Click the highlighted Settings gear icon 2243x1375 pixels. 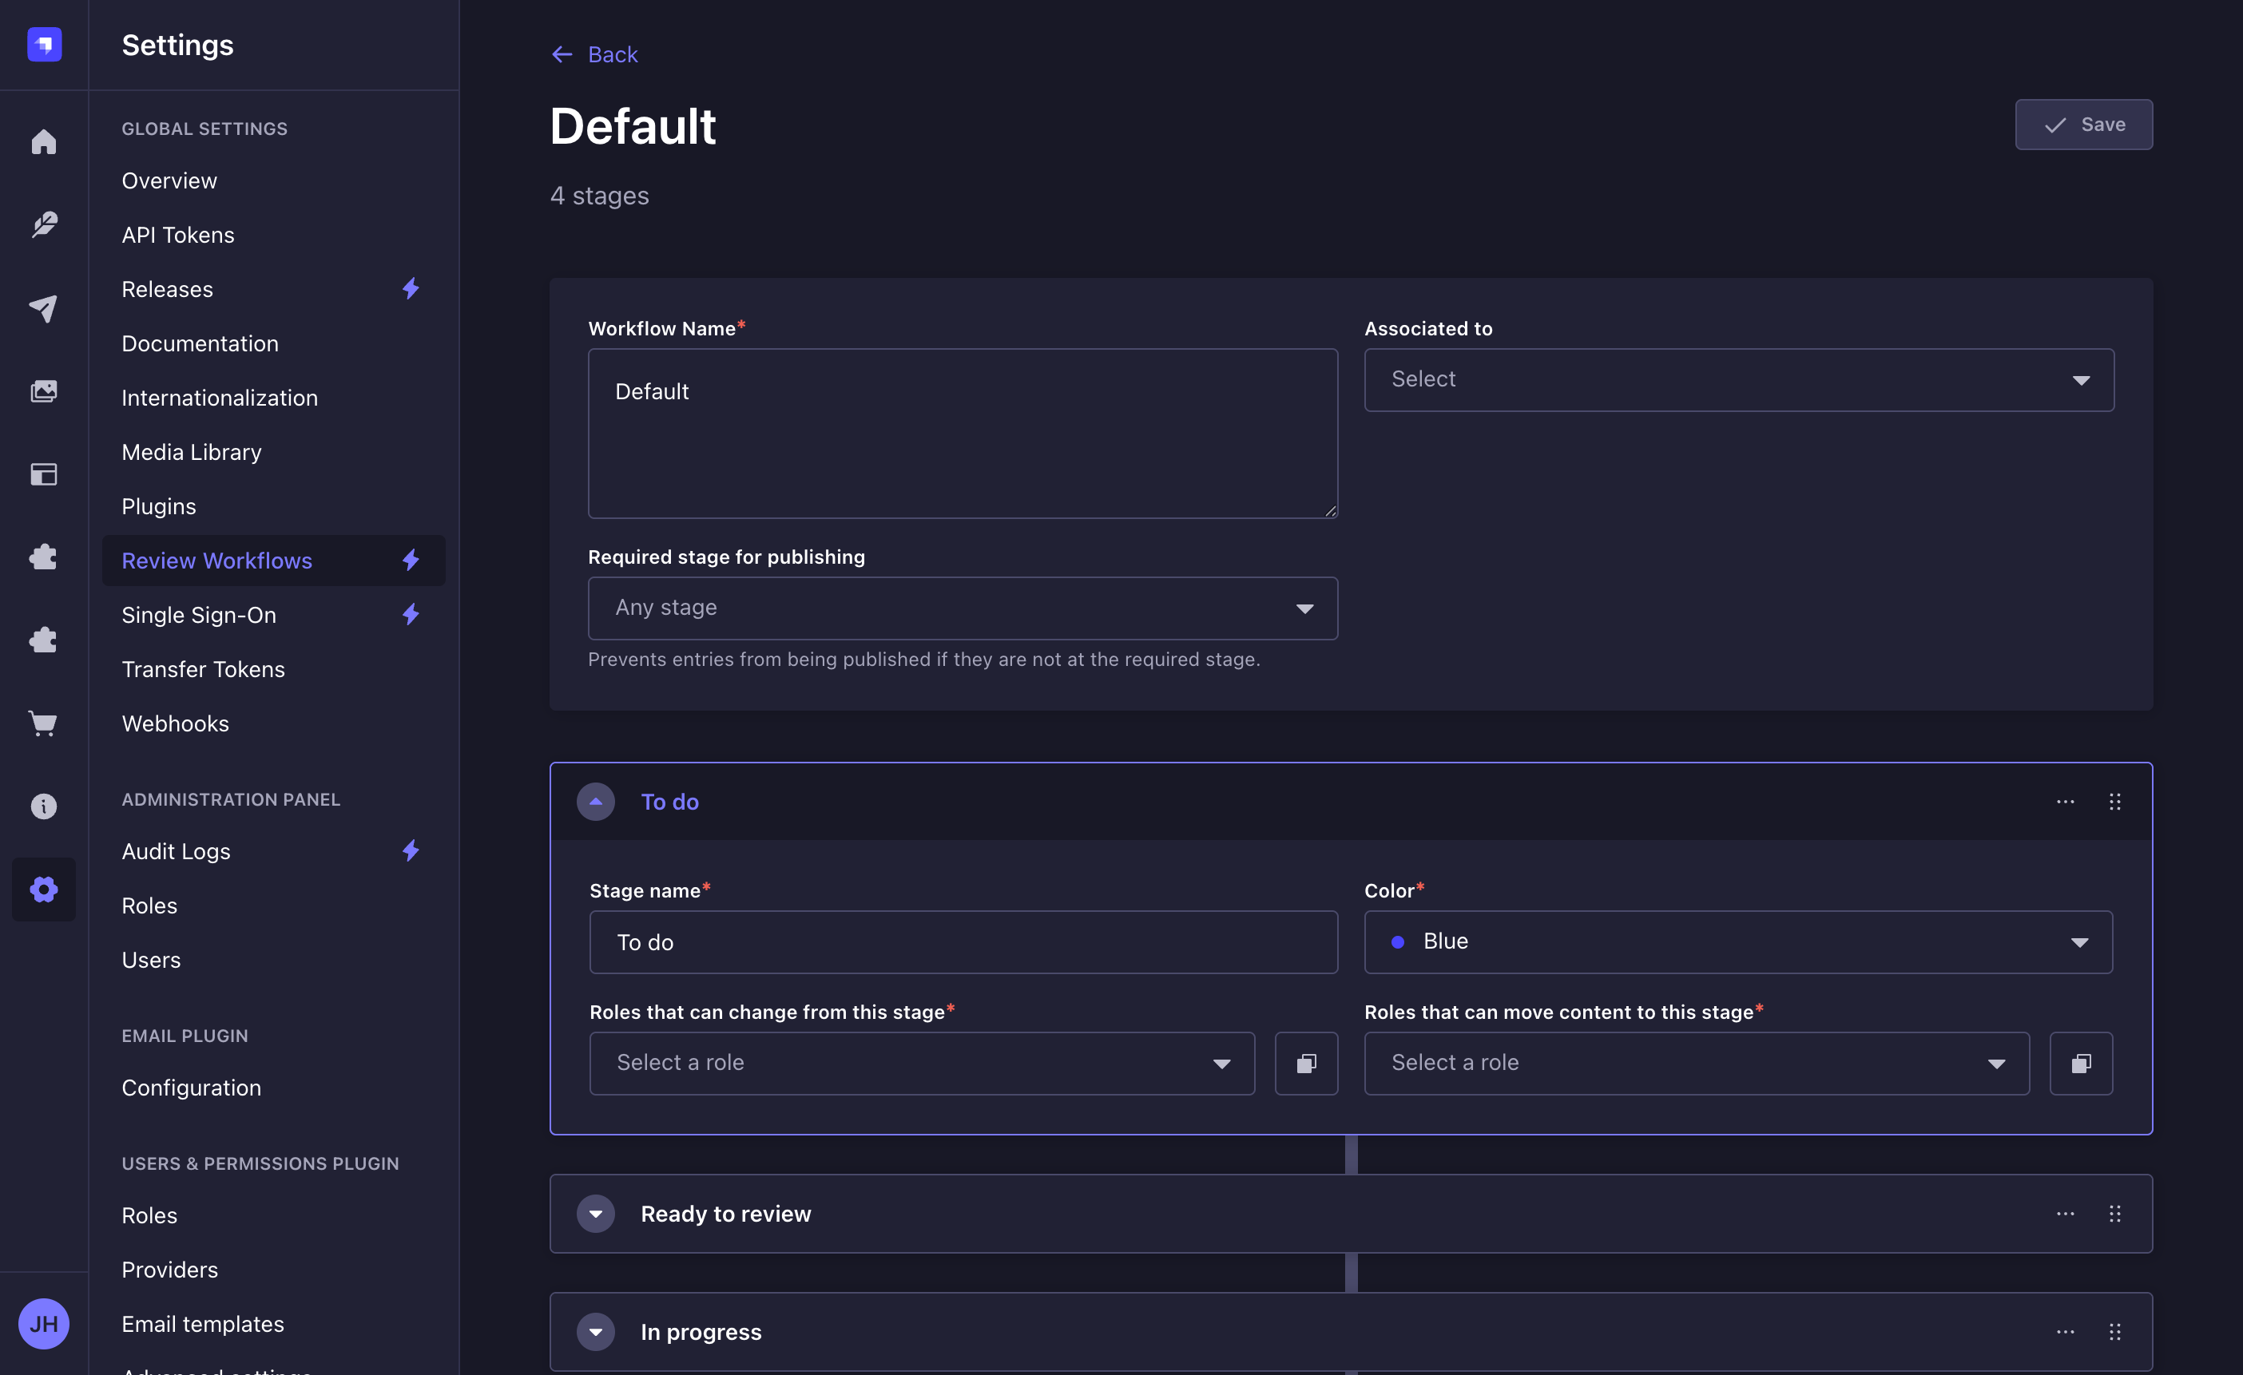[44, 889]
